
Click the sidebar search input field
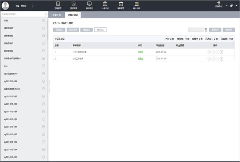coord(22,14)
